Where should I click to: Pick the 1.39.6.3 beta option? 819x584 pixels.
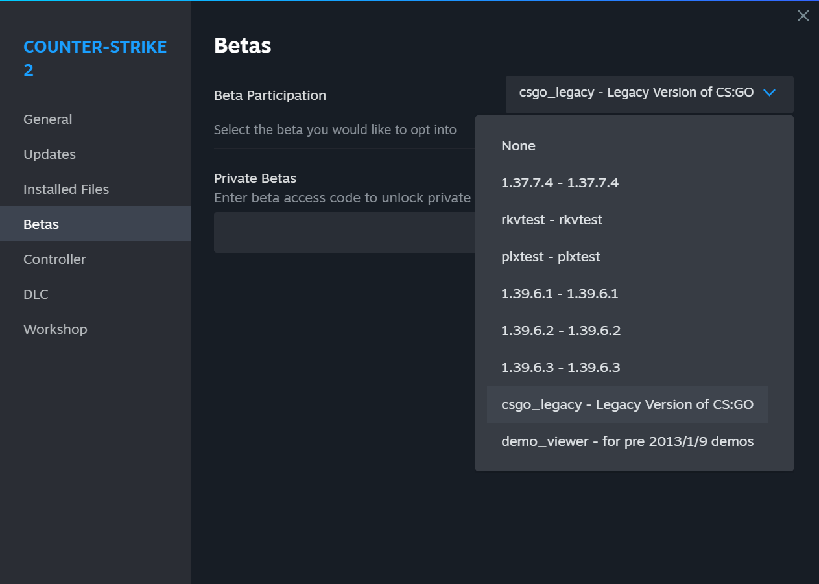(x=561, y=368)
